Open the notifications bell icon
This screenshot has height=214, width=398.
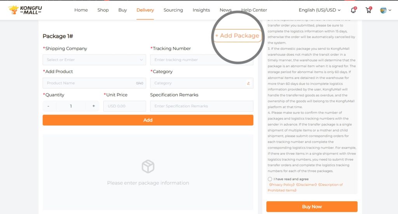coord(353,10)
